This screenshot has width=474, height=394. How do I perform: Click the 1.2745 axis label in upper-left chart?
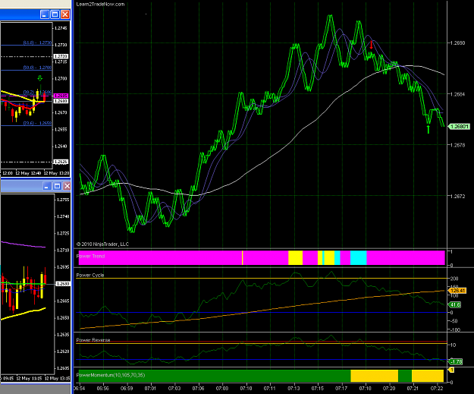coord(61,28)
